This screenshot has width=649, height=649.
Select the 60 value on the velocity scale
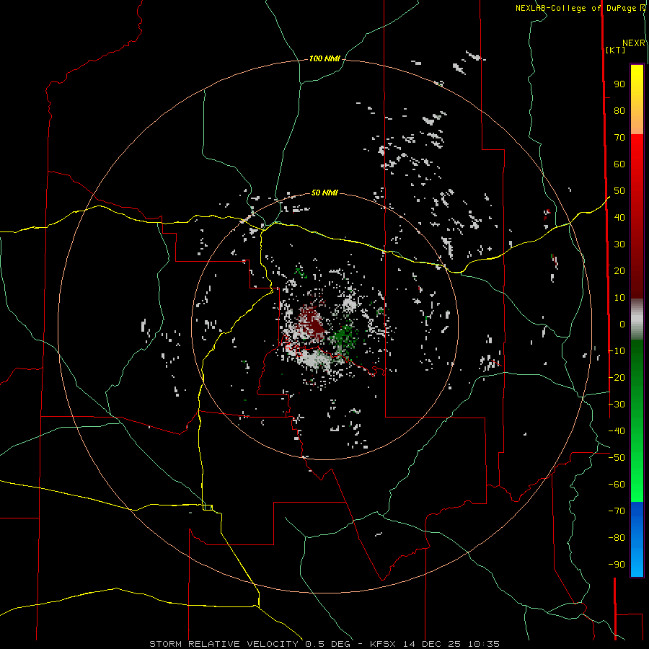[x=619, y=164]
